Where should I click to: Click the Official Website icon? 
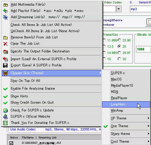[x=5, y=117]
